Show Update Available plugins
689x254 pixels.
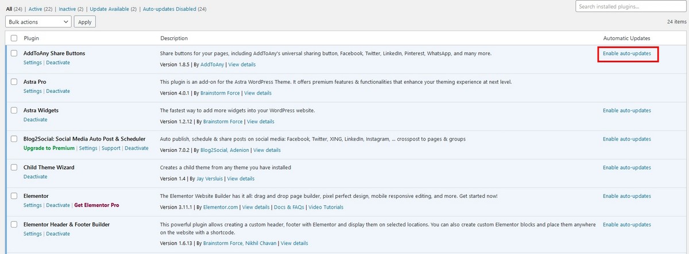[x=109, y=9]
